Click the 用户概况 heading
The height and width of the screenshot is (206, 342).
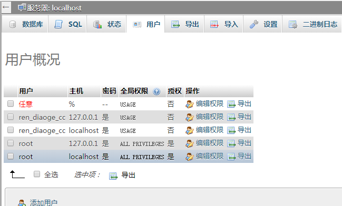click(x=33, y=60)
